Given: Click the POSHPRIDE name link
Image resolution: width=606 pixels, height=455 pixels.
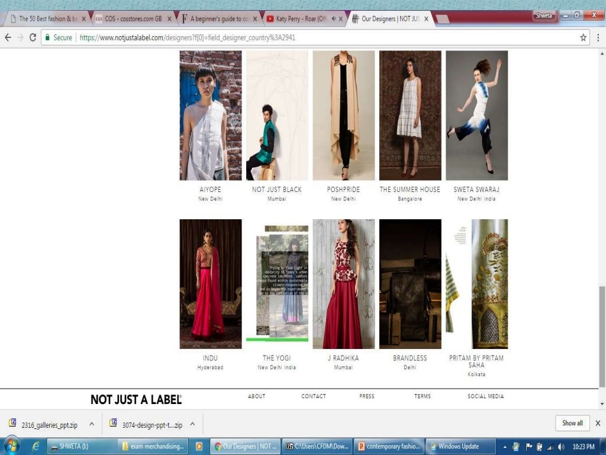Looking at the screenshot, I should (x=343, y=190).
